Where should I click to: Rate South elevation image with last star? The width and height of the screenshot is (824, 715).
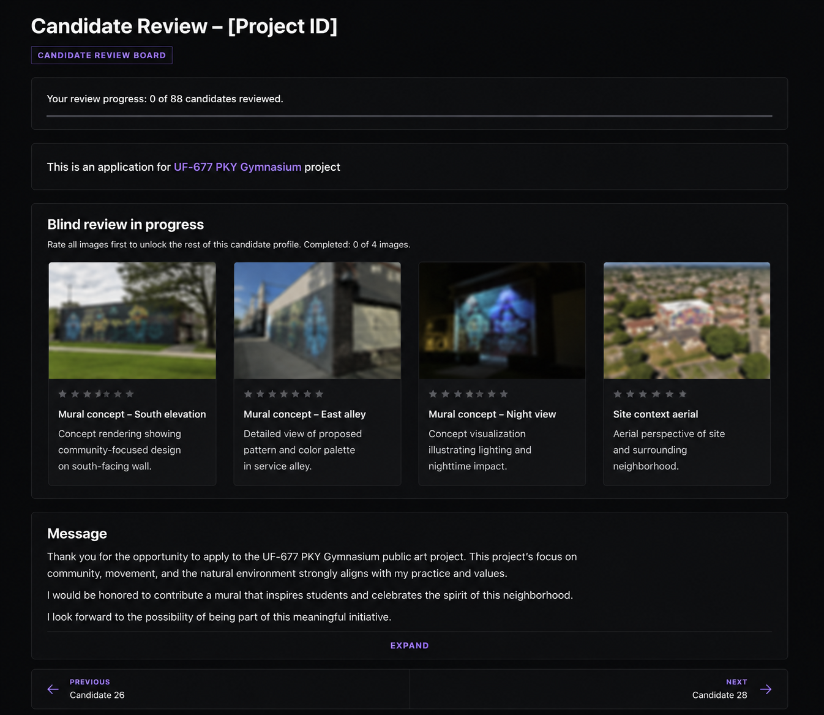tap(130, 394)
